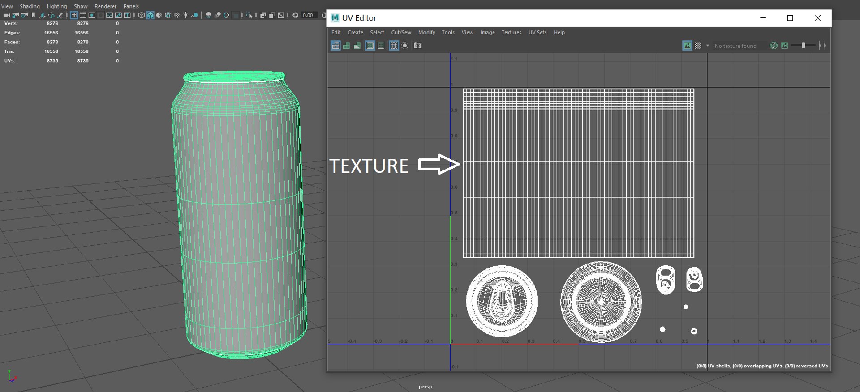
Task: Click the camera Bookmarks icon
Action: coord(33,15)
